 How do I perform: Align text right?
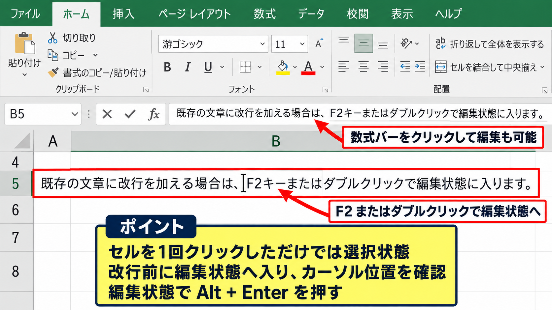(x=383, y=67)
